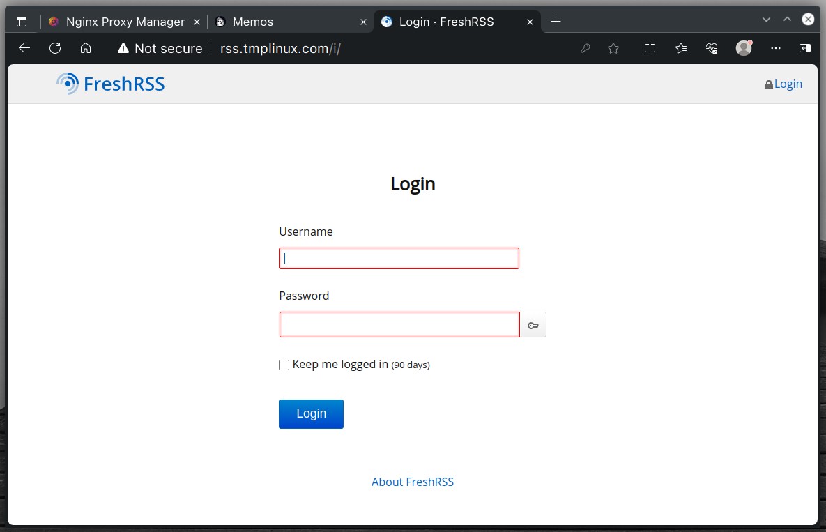The image size is (826, 532).
Task: Close the browser window
Action: (x=808, y=19)
